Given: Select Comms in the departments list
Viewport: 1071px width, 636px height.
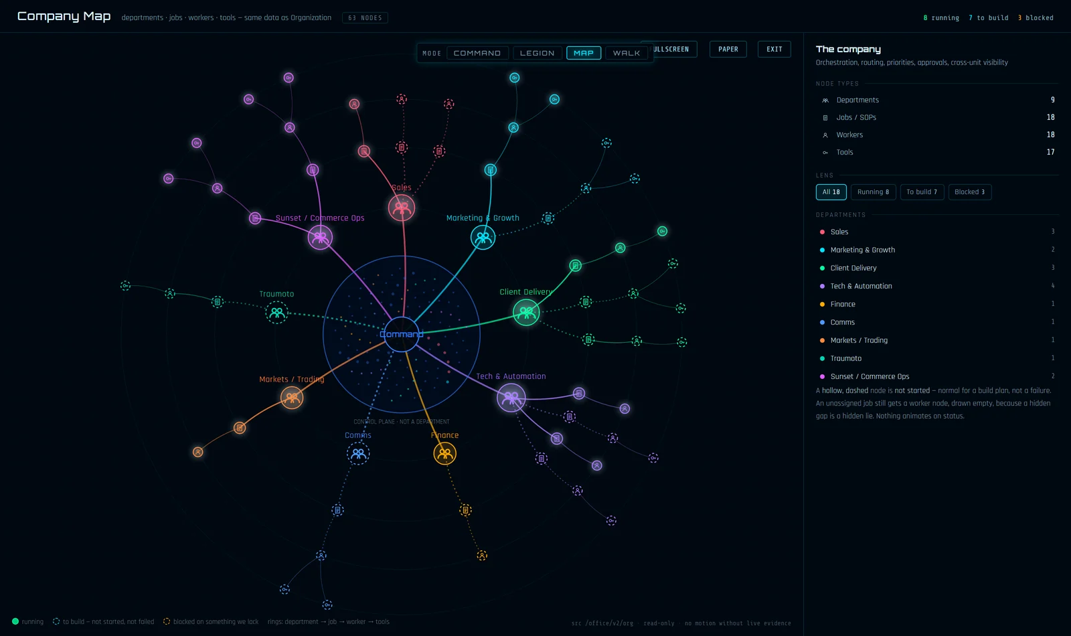Looking at the screenshot, I should (x=937, y=322).
